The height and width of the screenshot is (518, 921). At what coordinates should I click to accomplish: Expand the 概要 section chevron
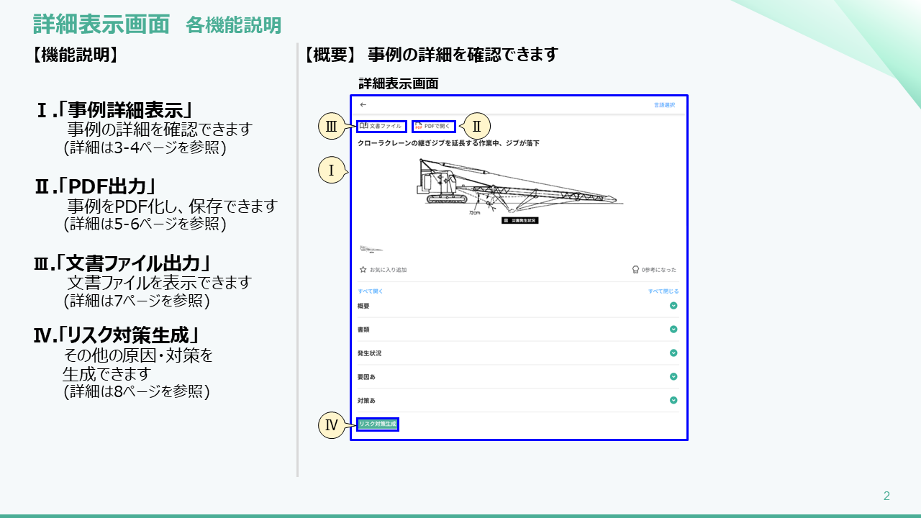point(673,306)
